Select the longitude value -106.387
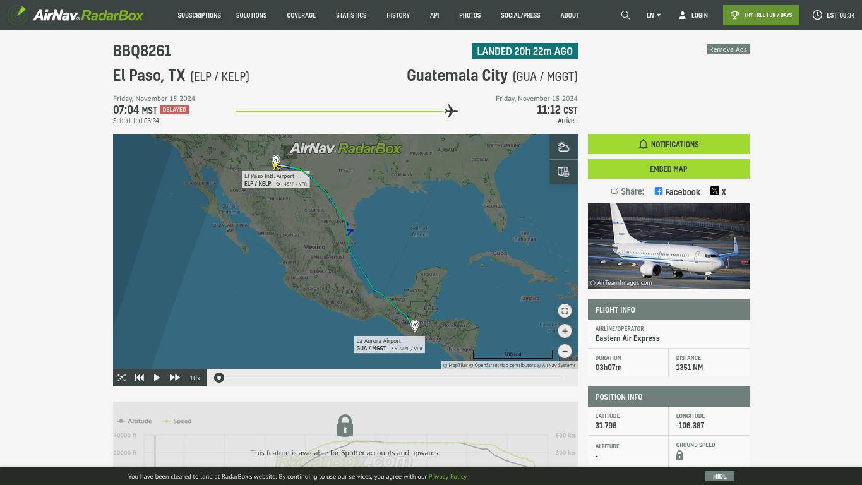This screenshot has height=485, width=862. tap(690, 426)
